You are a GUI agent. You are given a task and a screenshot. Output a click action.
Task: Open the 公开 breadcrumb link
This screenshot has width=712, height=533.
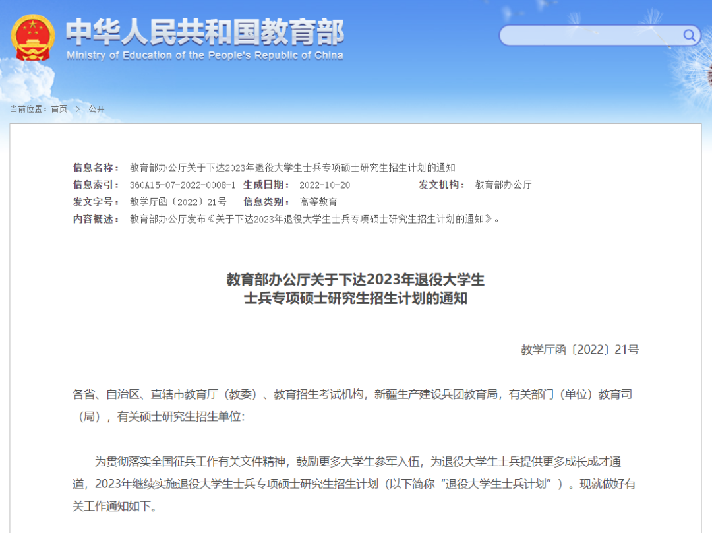(97, 109)
